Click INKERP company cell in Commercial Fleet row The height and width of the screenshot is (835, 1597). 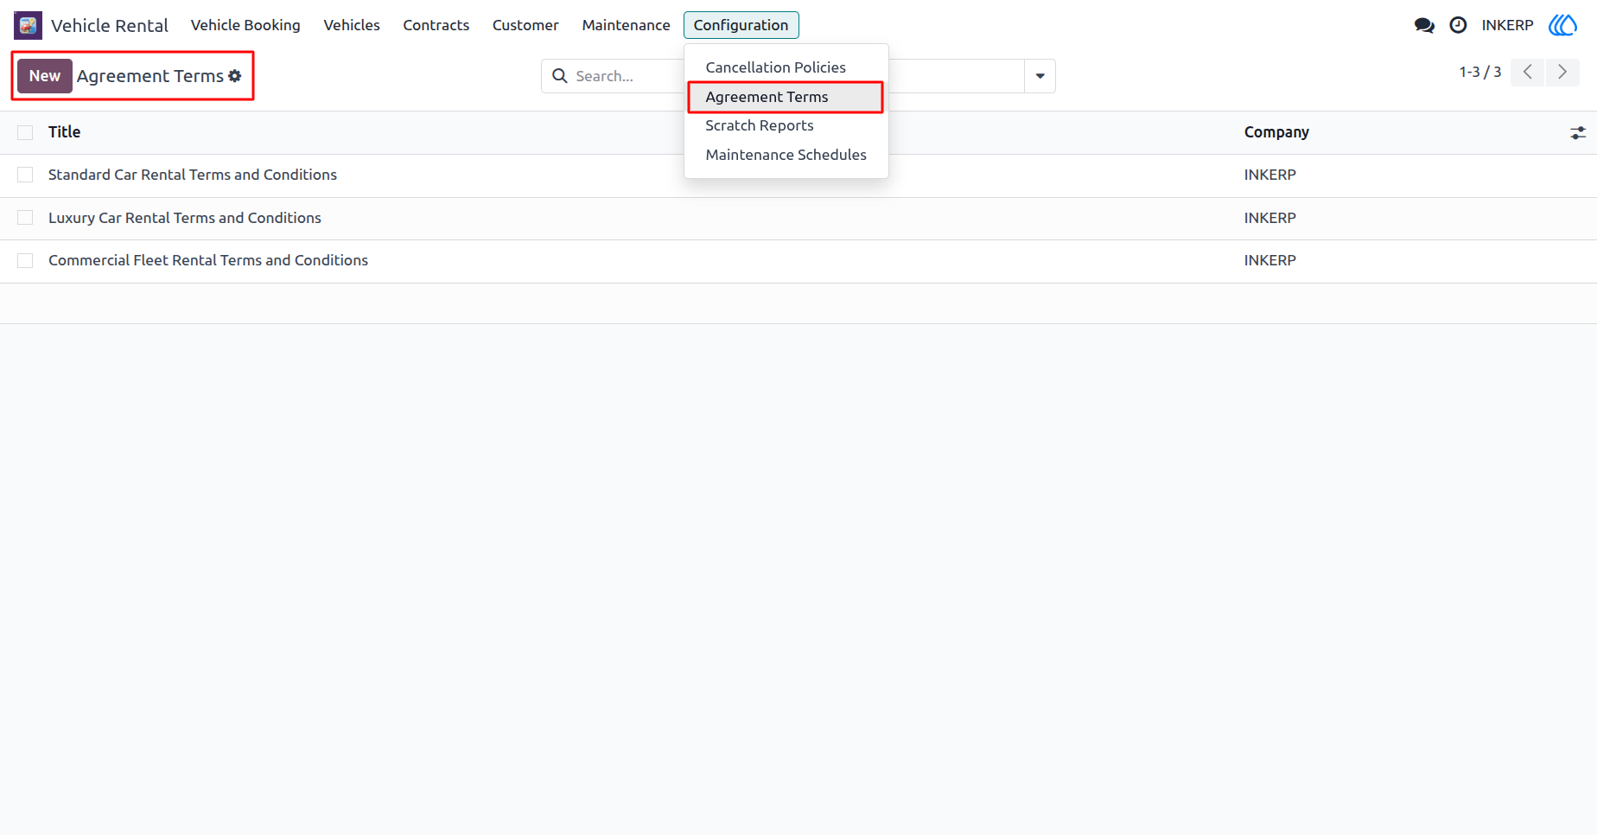pyautogui.click(x=1270, y=260)
